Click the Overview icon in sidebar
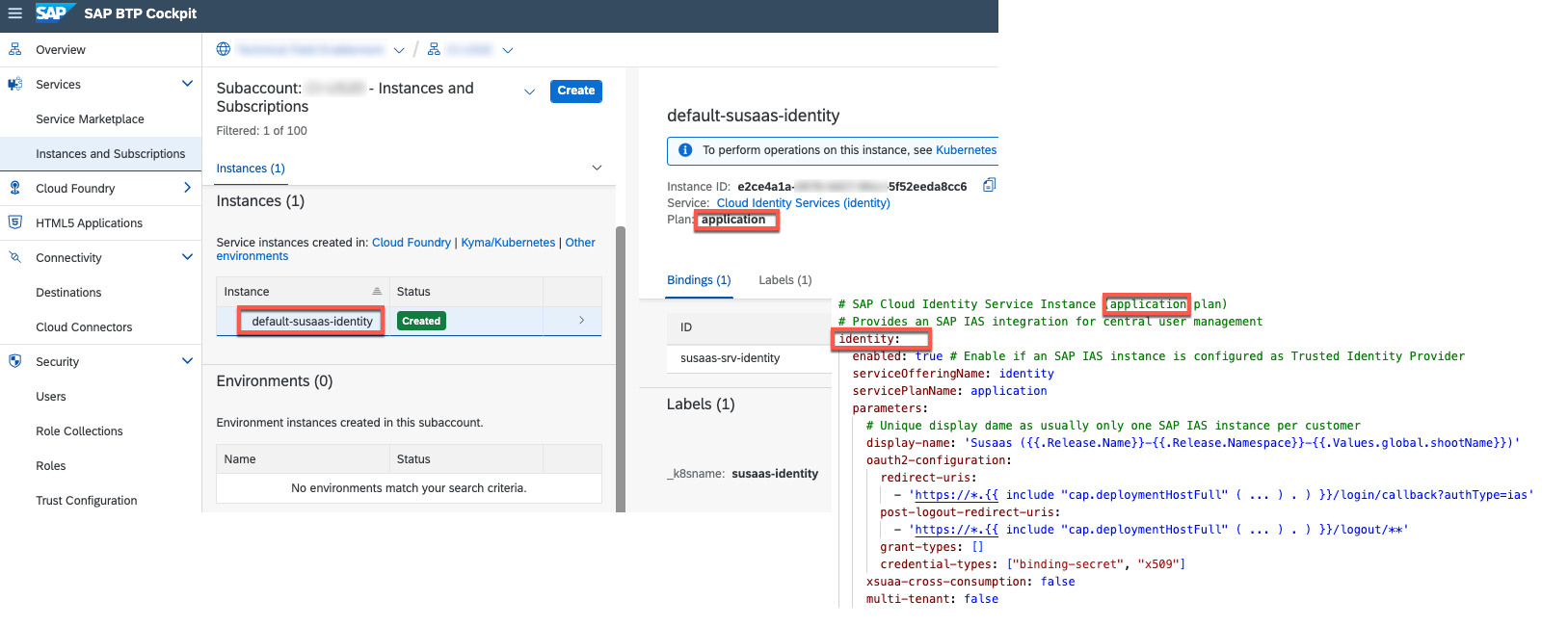 point(15,49)
